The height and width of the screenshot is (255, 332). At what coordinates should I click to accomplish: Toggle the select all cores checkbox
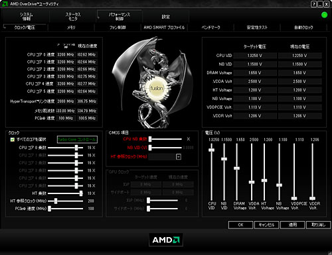coord(13,140)
